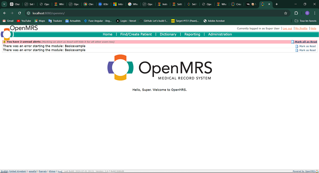The width and height of the screenshot is (319, 173).
Task: Click the Log out link
Action: tap(287, 29)
